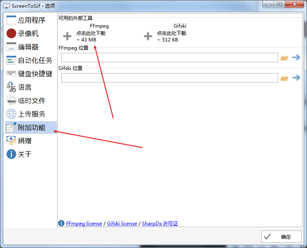Click the Gifski 位置 path field
Viewport: 307px width, 248px height.
pyautogui.click(x=169, y=78)
